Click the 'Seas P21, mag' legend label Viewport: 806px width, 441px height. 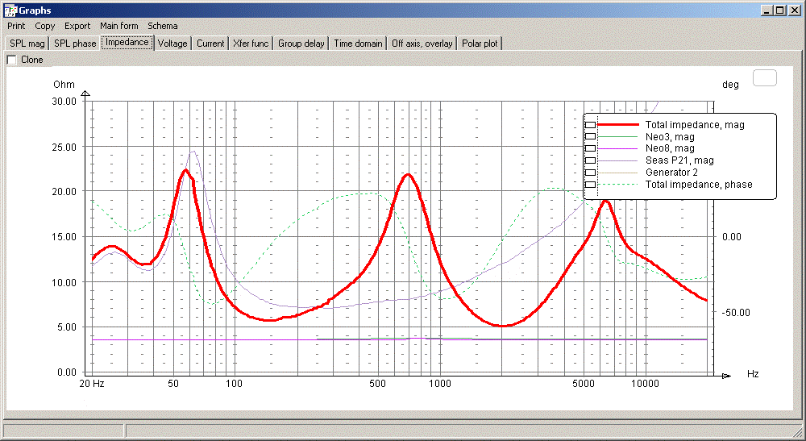(679, 160)
